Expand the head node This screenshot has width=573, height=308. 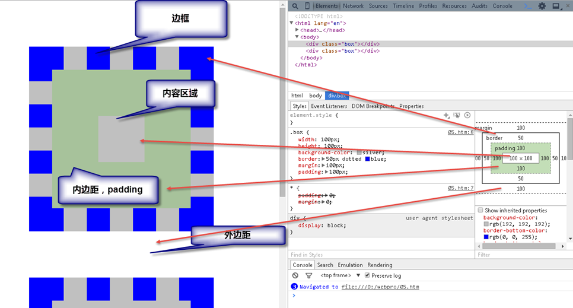pyautogui.click(x=297, y=30)
